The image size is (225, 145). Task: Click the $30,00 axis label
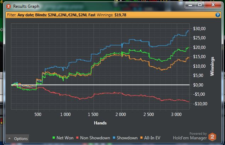(x=199, y=29)
